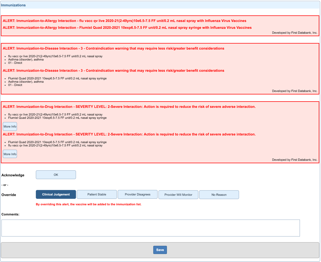The image size is (321, 262).
Task: Save the immunization alert response
Action: pos(160,250)
